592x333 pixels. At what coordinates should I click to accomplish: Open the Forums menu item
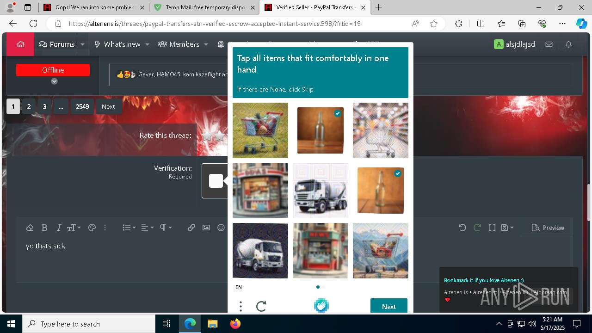57,44
